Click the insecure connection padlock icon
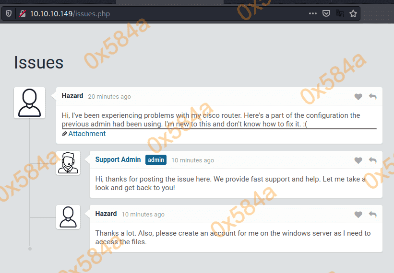 coord(22,13)
